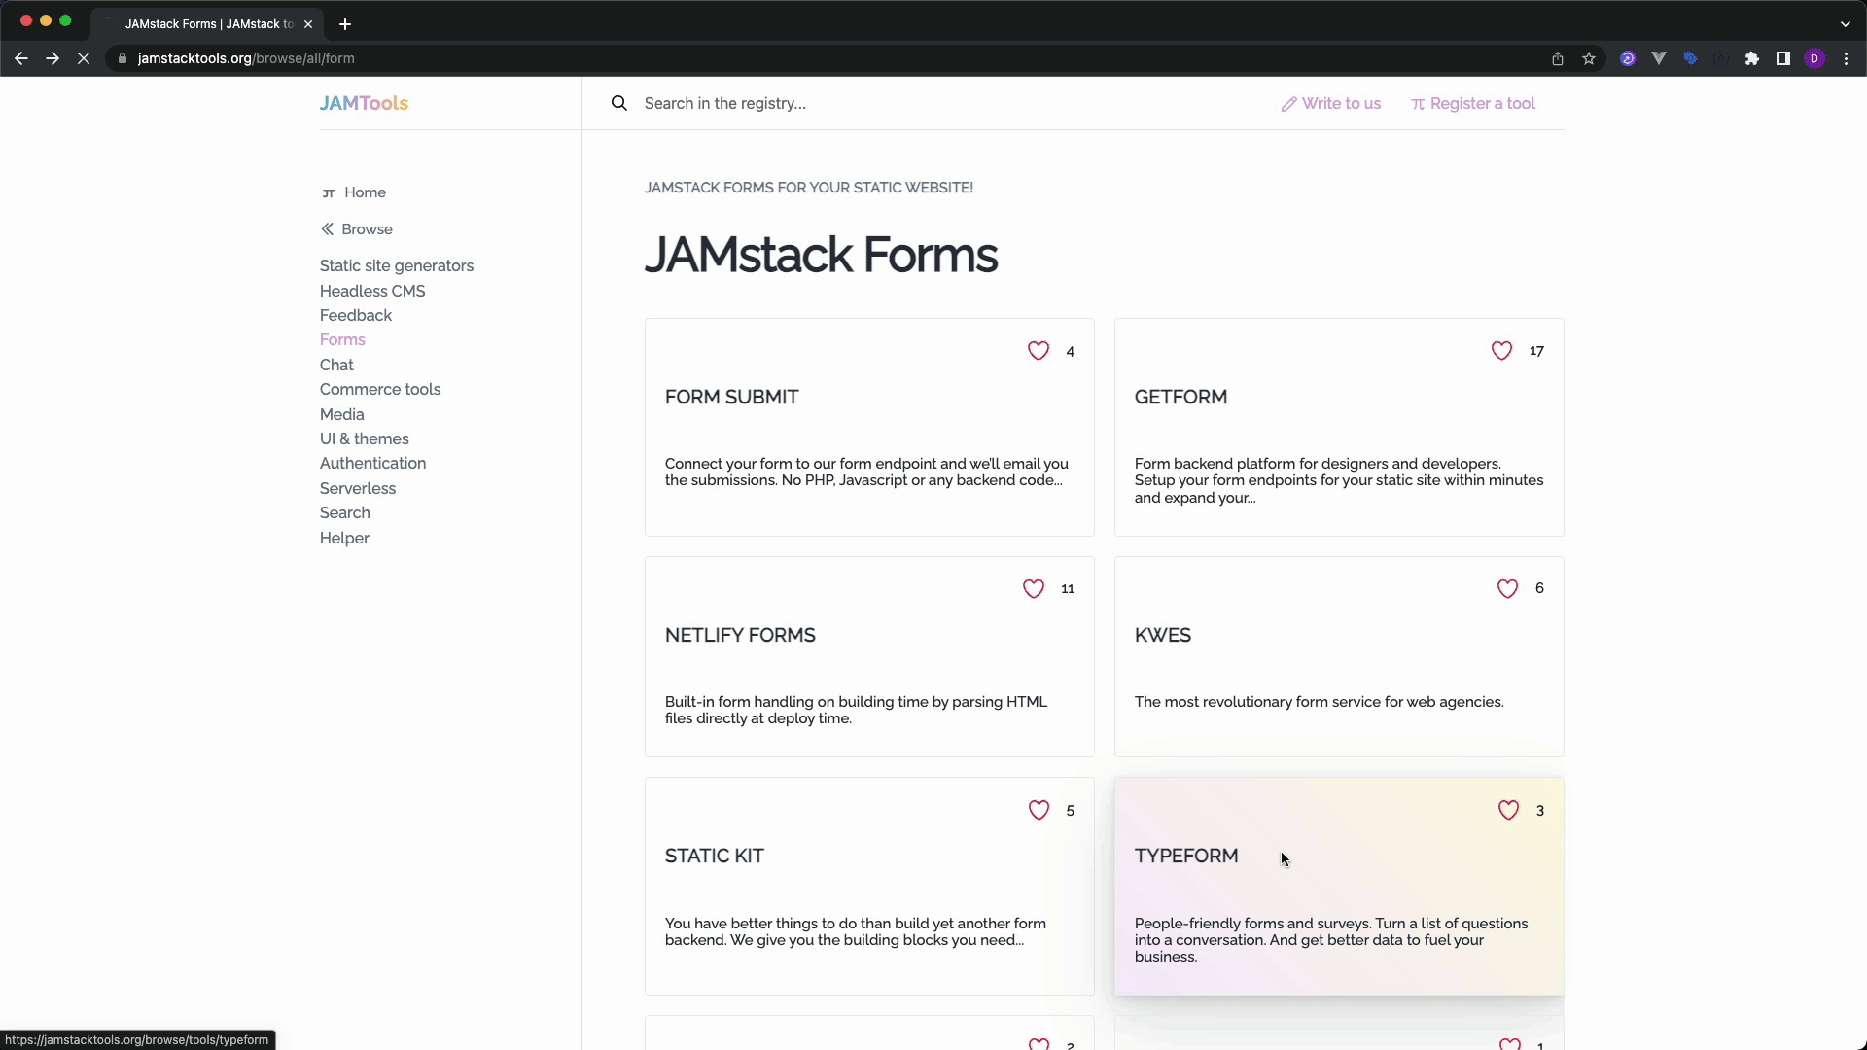Click the Write to us pencil icon
Viewport: 1867px width, 1050px height.
tap(1288, 104)
